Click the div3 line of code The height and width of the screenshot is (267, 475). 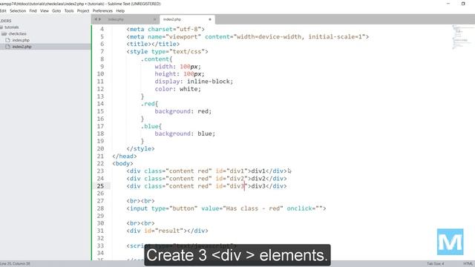pos(206,186)
